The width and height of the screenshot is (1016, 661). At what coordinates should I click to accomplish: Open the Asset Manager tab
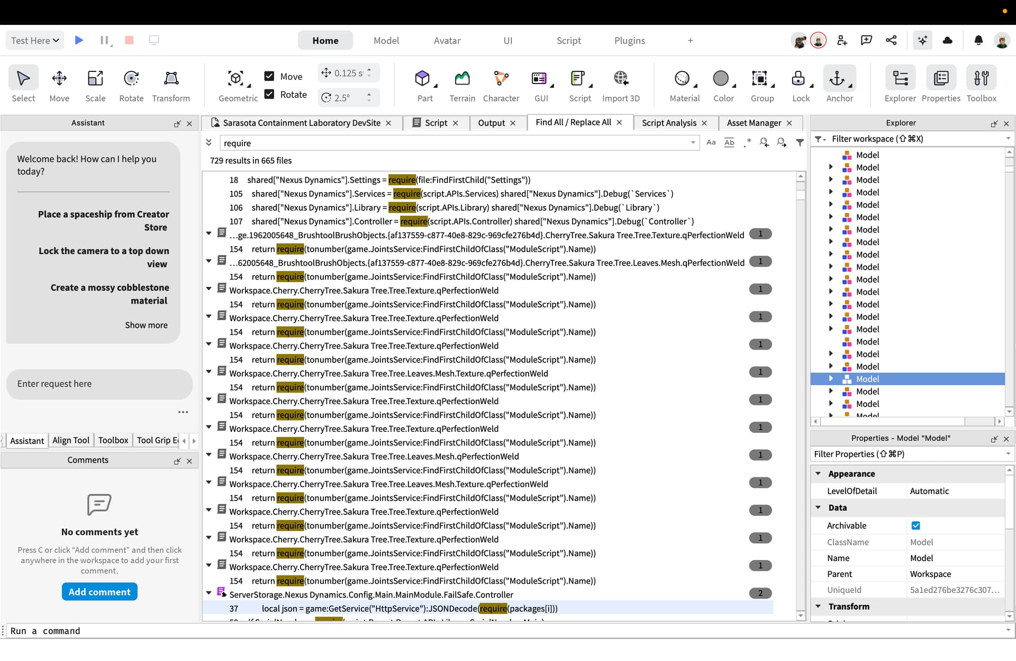pyautogui.click(x=754, y=123)
